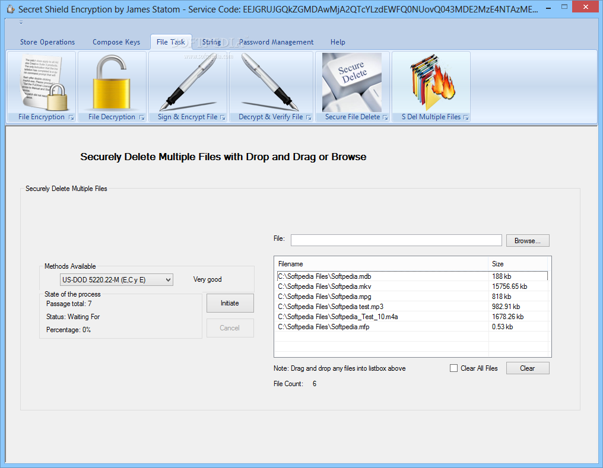Image resolution: width=603 pixels, height=468 pixels.
Task: Select the Softpedia.mdb file row
Action: 412,276
